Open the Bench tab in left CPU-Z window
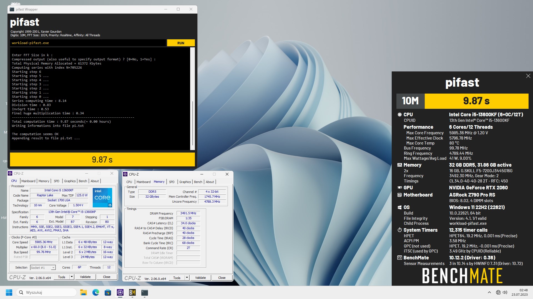Screen dimensions: 533x299 click(83, 181)
